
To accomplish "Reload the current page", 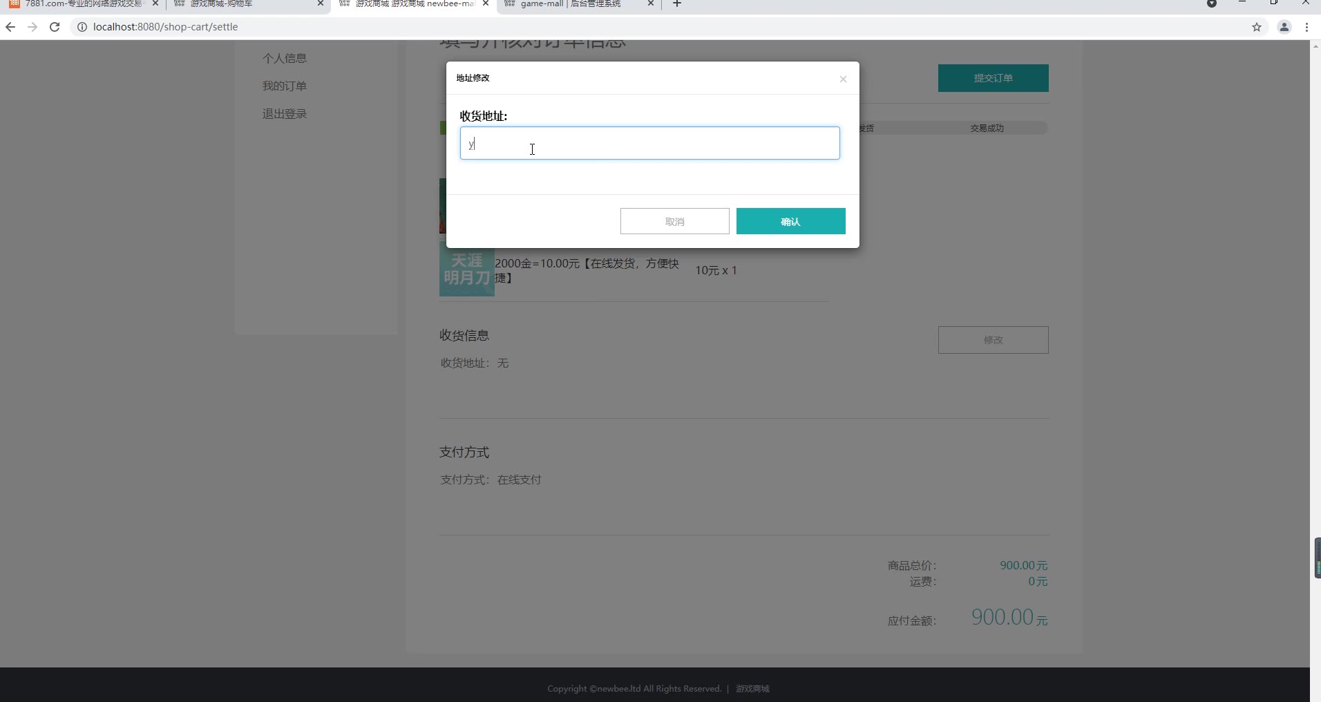I will pos(55,27).
